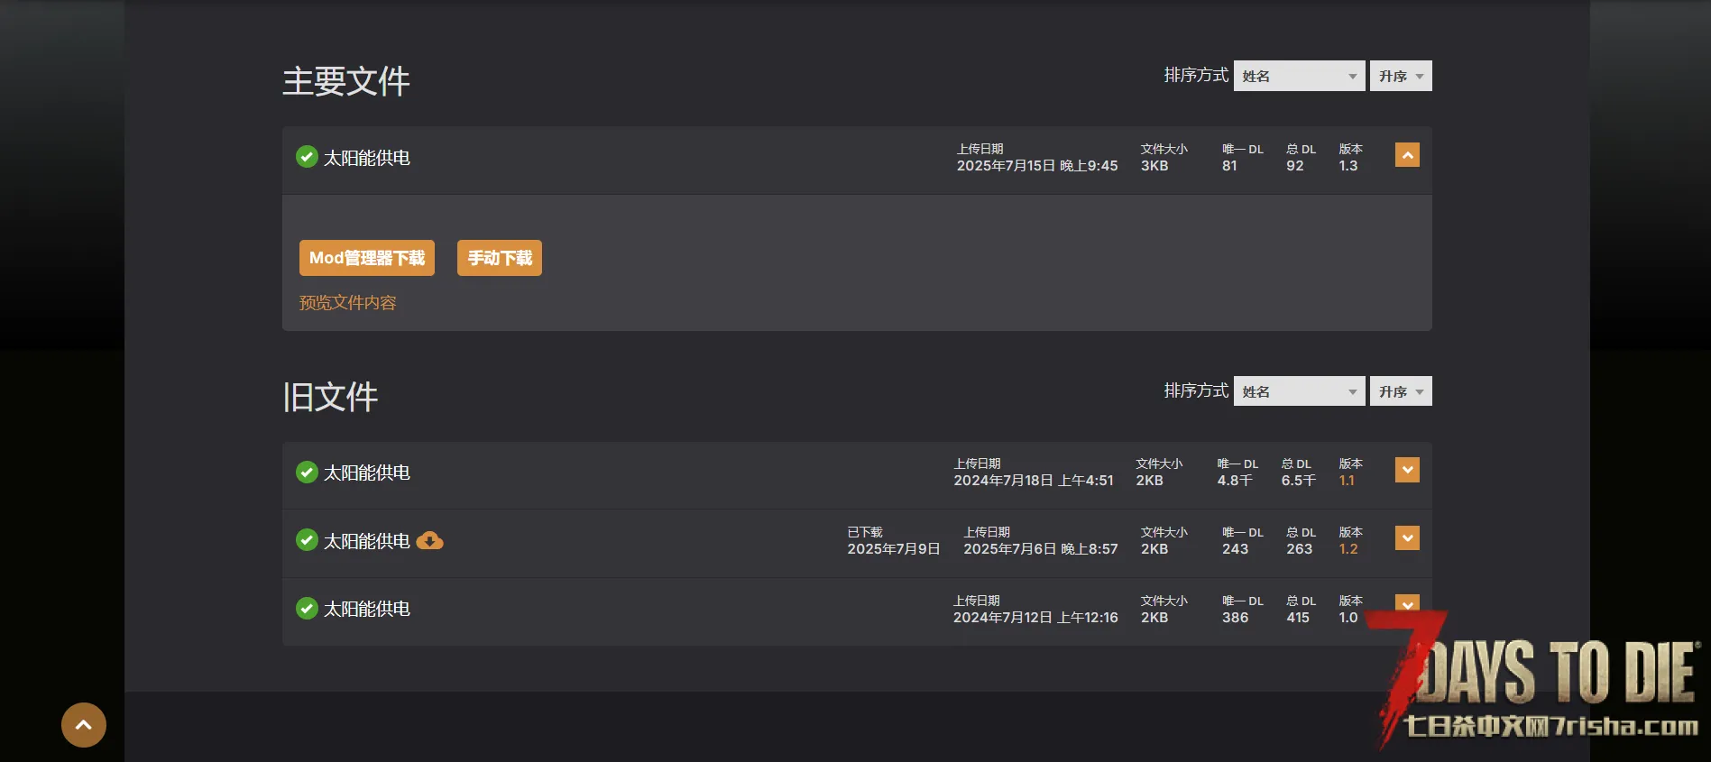The height and width of the screenshot is (762, 1711).
Task: Click the 手动下载 button
Action: coord(500,258)
